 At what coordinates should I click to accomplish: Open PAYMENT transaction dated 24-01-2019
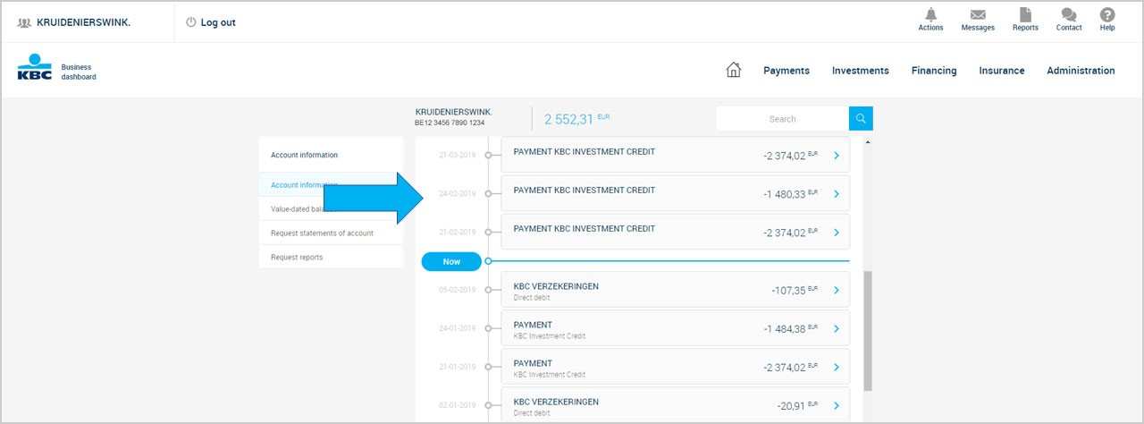point(675,328)
